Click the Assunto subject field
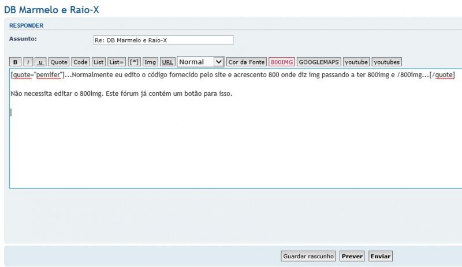The image size is (462, 267). click(x=163, y=40)
